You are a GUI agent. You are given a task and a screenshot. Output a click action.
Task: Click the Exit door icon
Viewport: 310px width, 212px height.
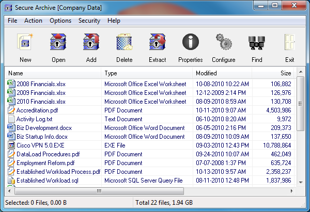290,42
